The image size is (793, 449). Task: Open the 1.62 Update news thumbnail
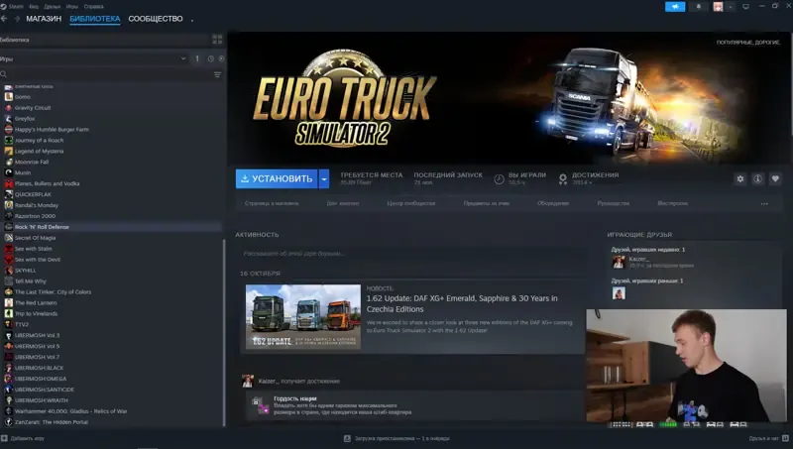[x=303, y=316]
